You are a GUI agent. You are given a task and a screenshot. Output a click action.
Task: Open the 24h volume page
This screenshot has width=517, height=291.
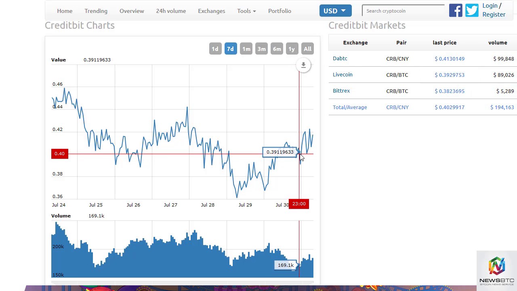tap(171, 11)
